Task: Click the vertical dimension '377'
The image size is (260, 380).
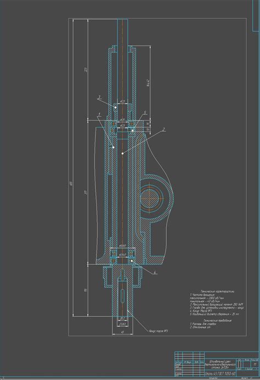Action: pyautogui.click(x=86, y=192)
